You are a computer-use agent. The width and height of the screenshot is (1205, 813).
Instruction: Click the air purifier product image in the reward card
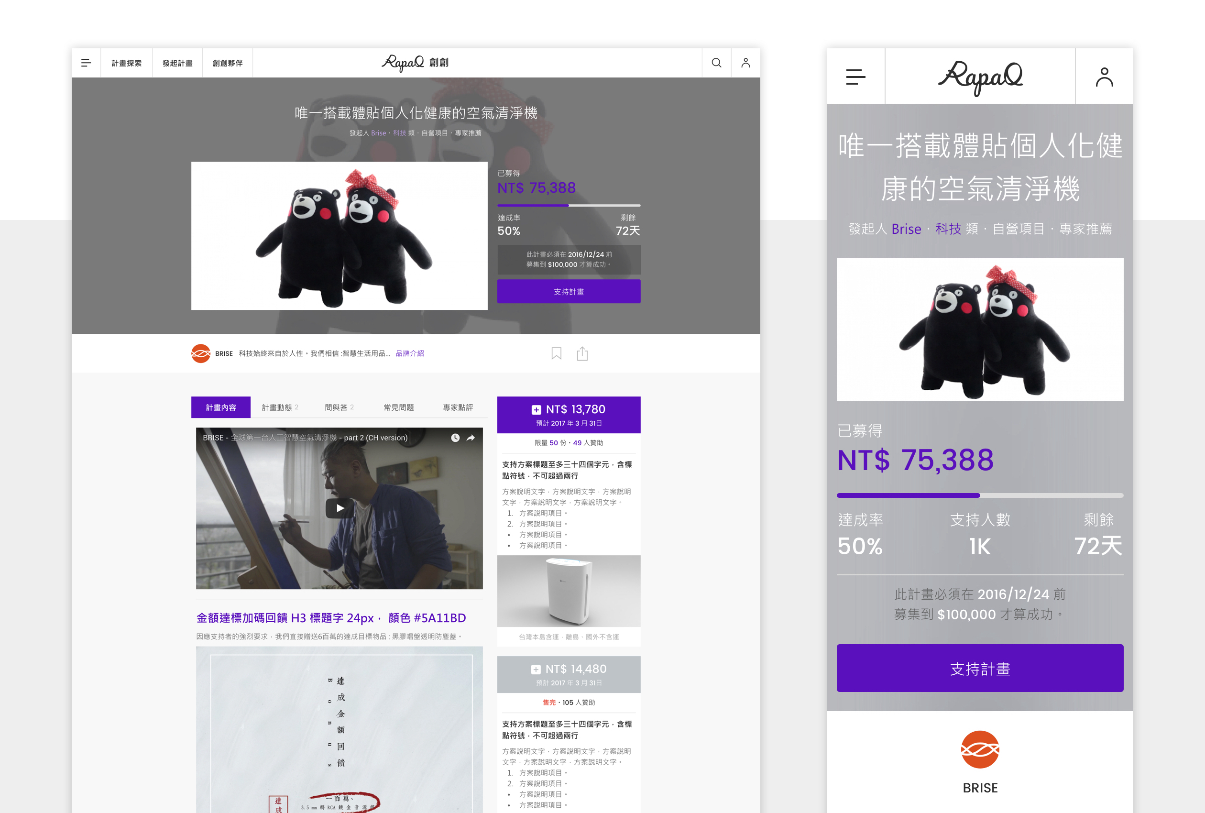(569, 591)
